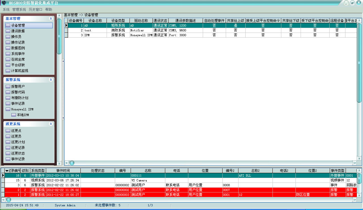
Task: Open 报警用户 via its icon
Action: coord(8,87)
